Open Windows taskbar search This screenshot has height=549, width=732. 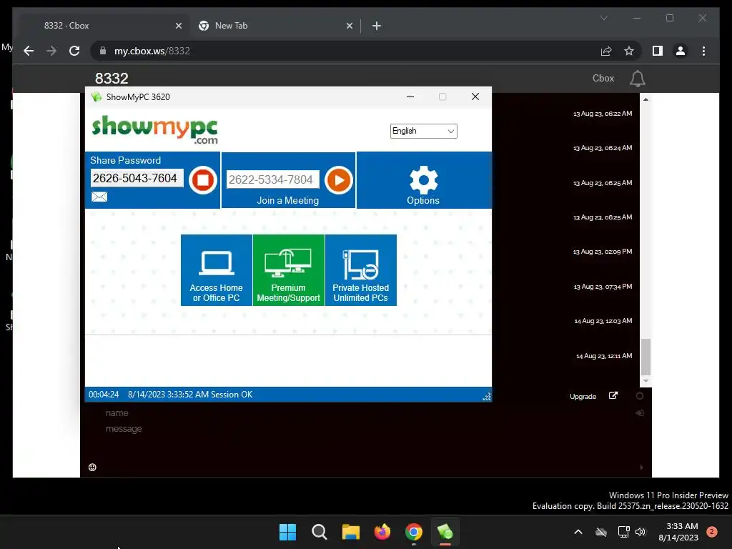tap(320, 532)
